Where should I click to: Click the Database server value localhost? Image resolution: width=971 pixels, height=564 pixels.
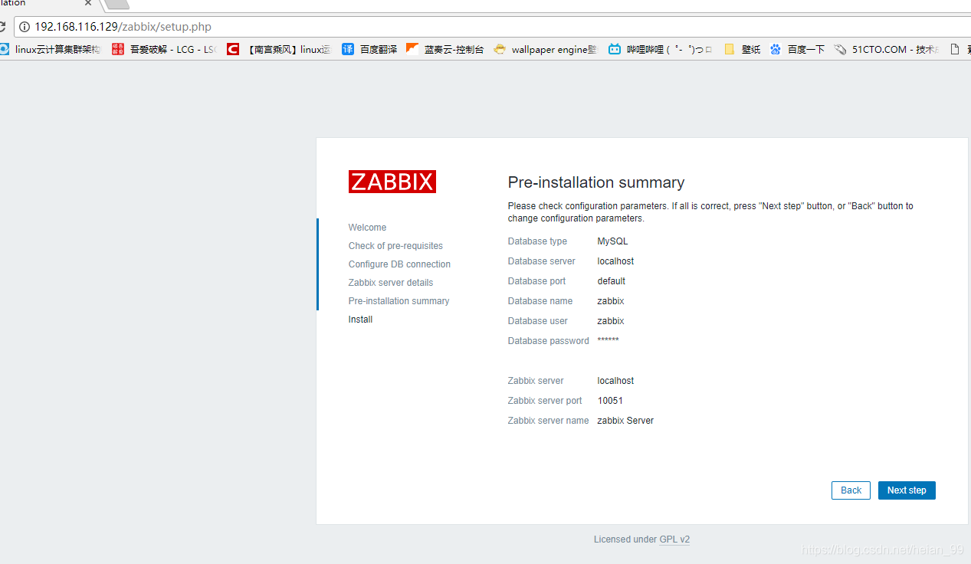click(615, 261)
